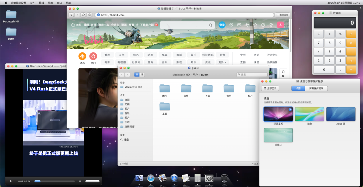Image resolution: width=363 pixels, height=187 pixels.
Task: Click 下载客户端 link on bilibili
Action: coord(147,25)
